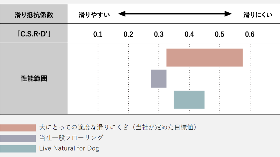
Task: Click the 0.4 axis value
Action: [189, 34]
